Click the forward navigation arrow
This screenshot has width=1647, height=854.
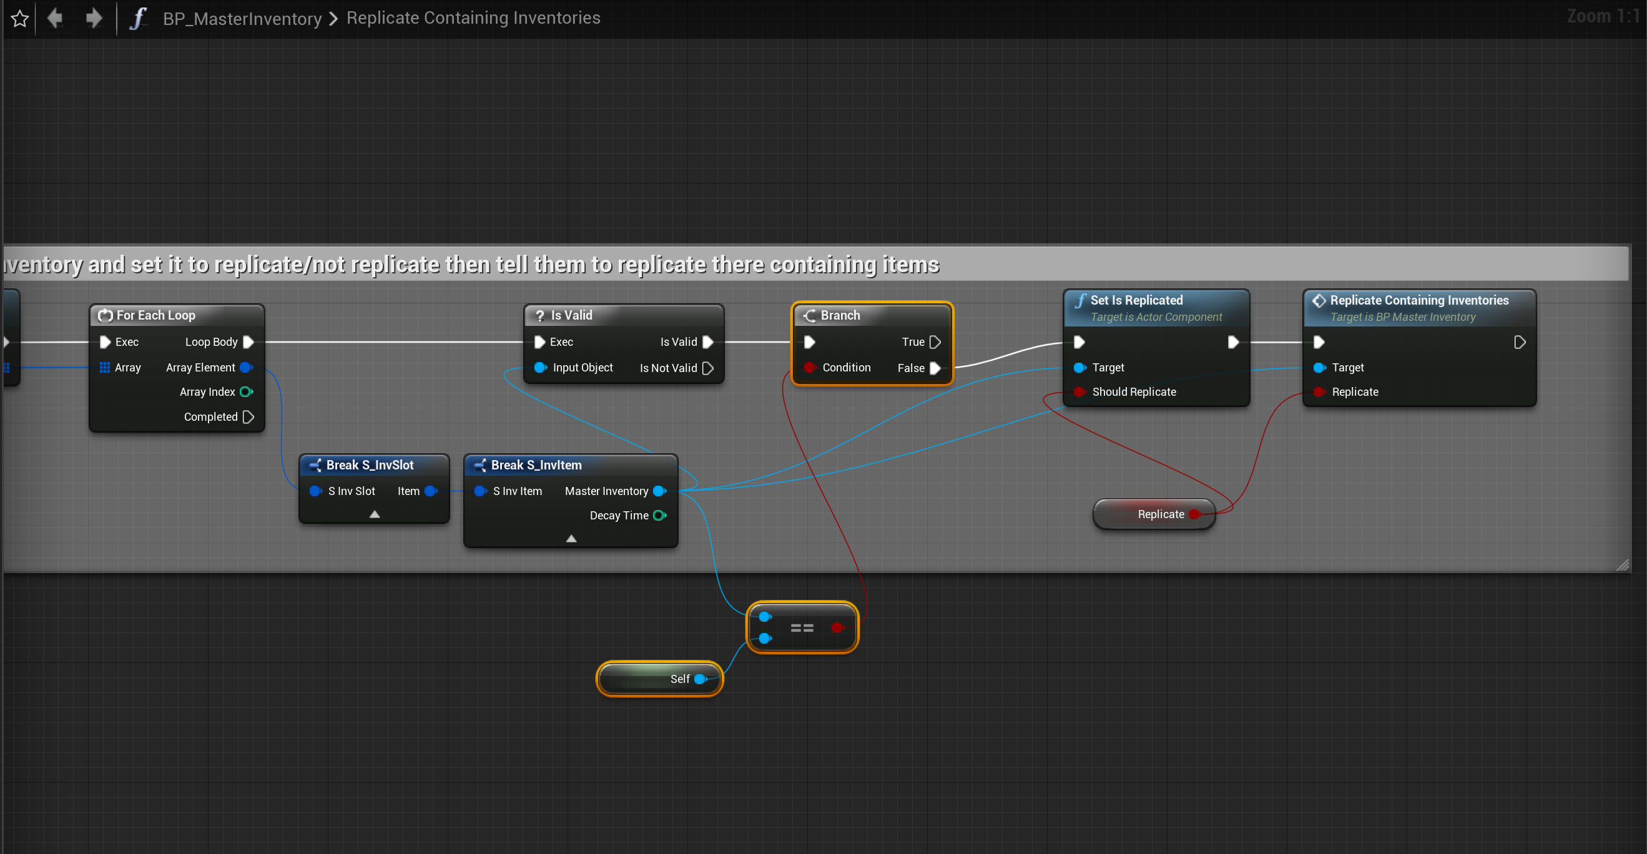pyautogui.click(x=94, y=18)
